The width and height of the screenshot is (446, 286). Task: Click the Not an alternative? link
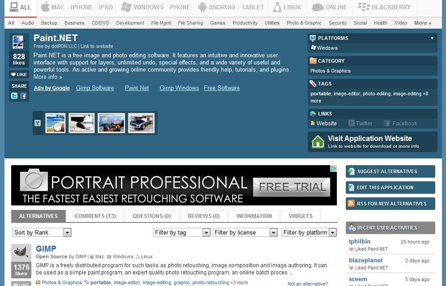tap(307, 283)
